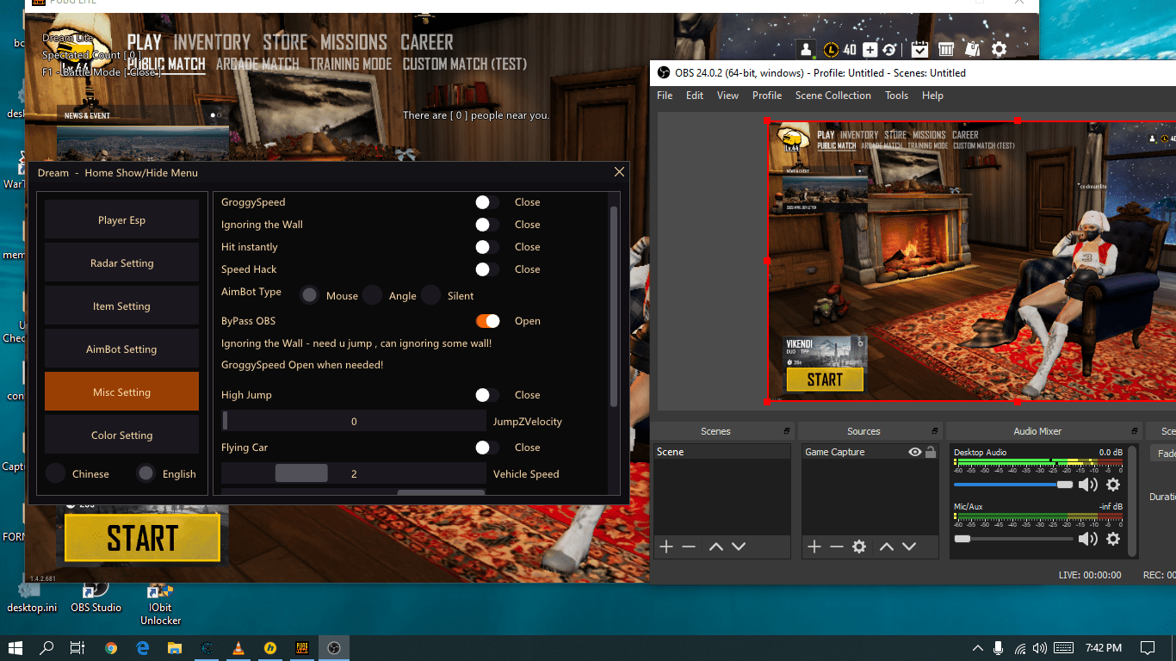Remove the selected scene with the Scenes minus icon
This screenshot has height=661, width=1176.
(689, 547)
